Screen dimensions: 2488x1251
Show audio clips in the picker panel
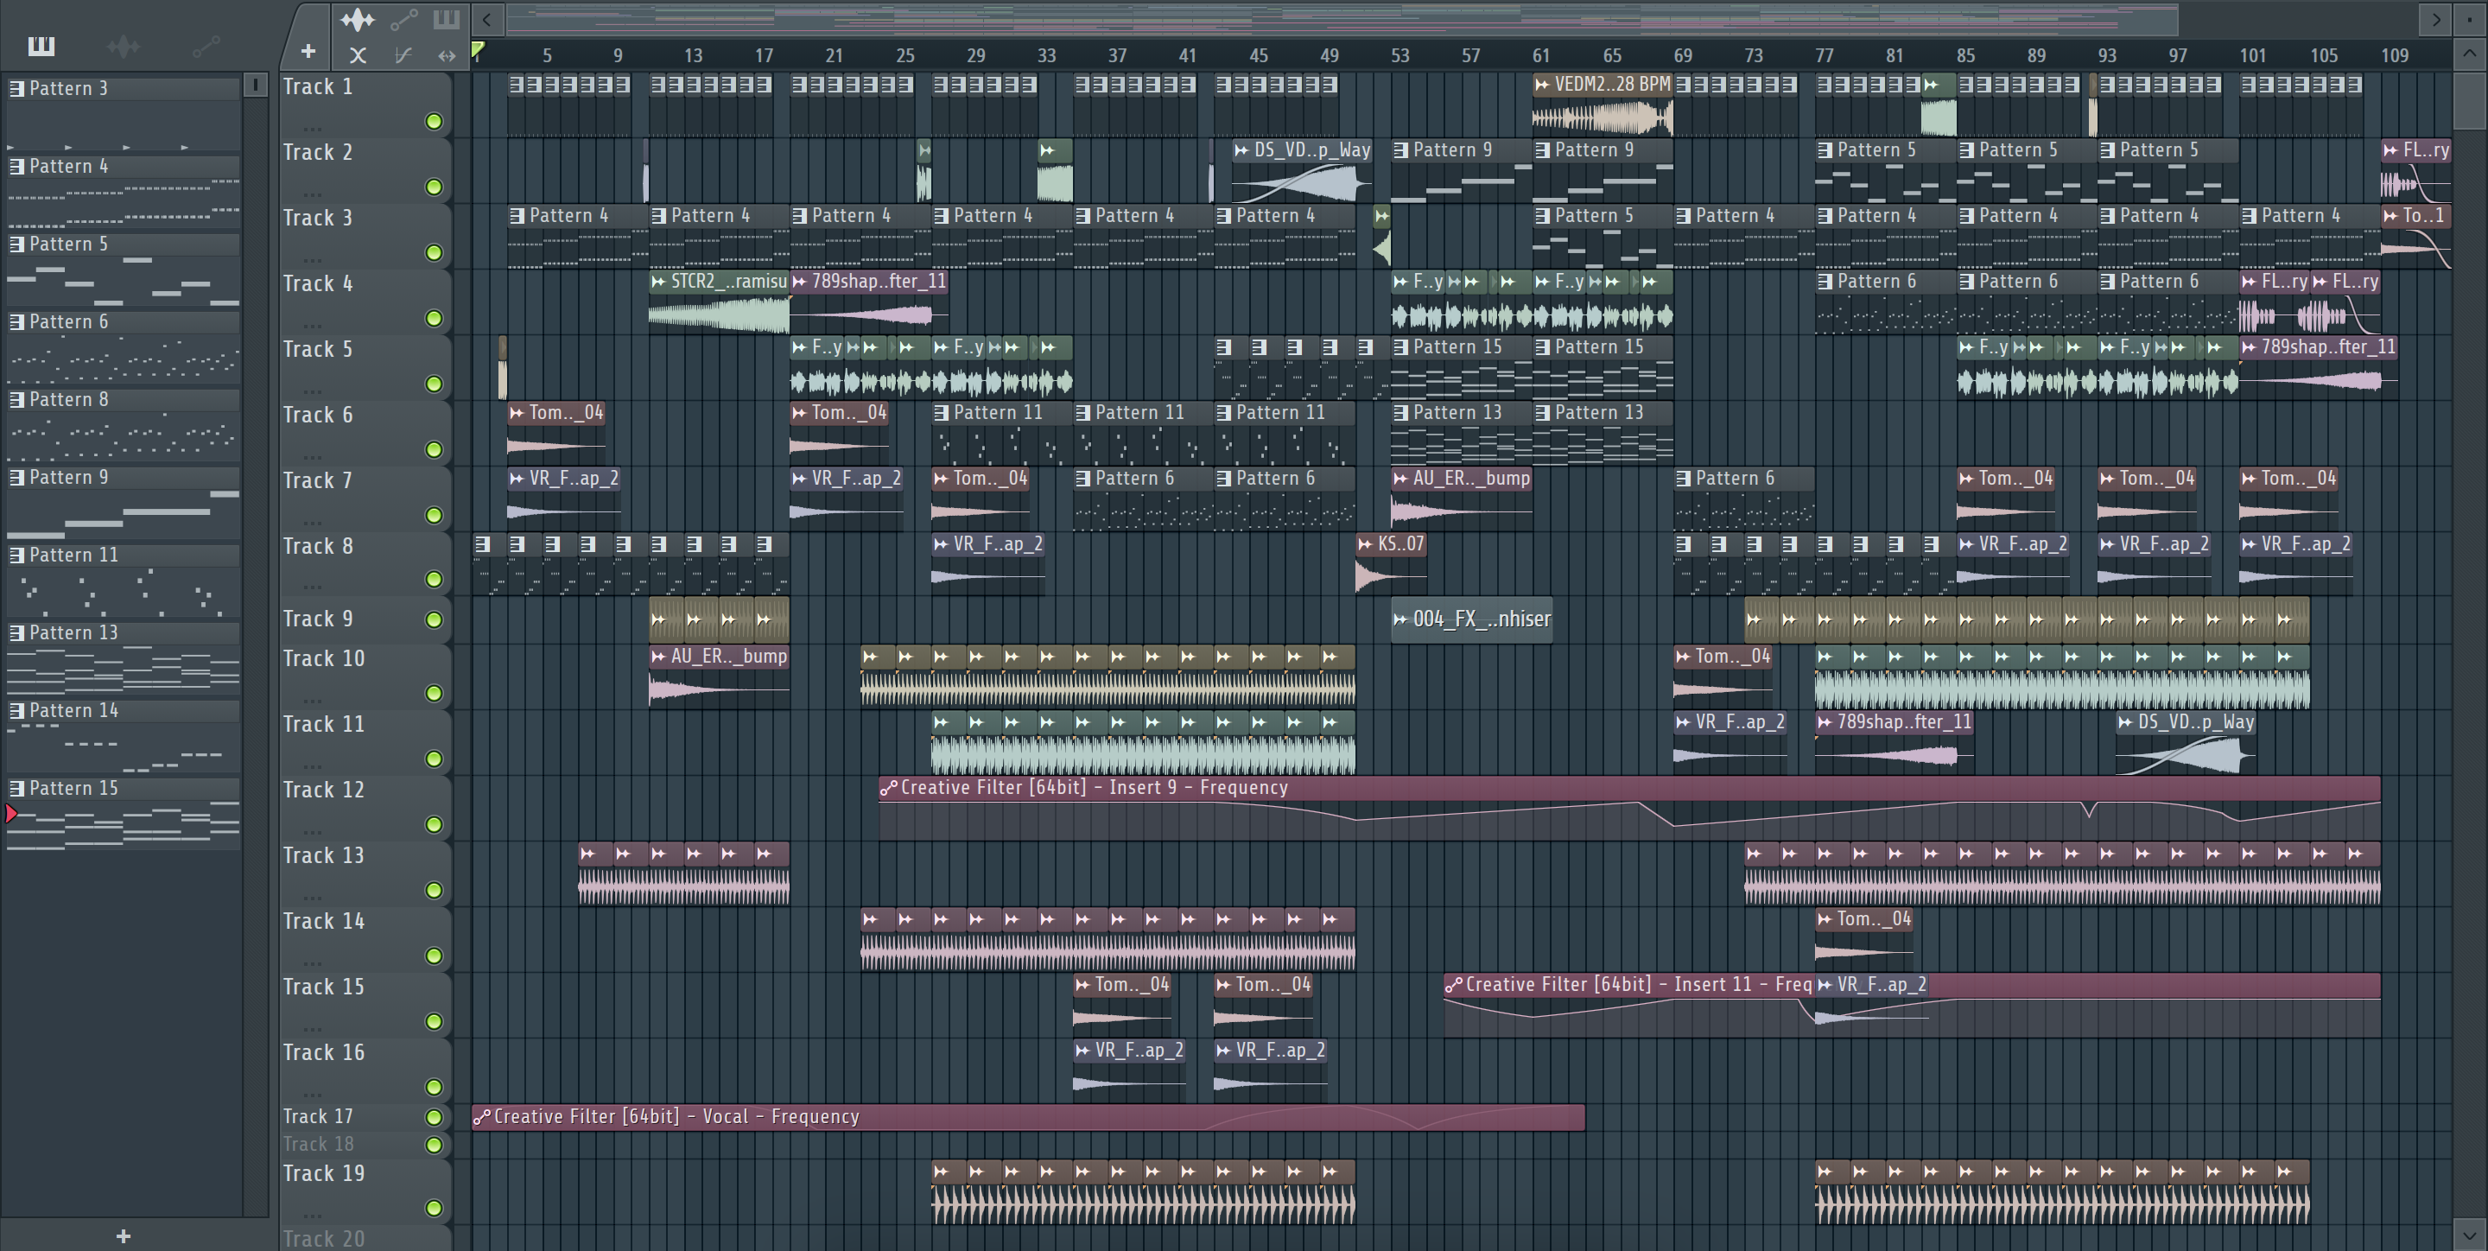(x=123, y=46)
